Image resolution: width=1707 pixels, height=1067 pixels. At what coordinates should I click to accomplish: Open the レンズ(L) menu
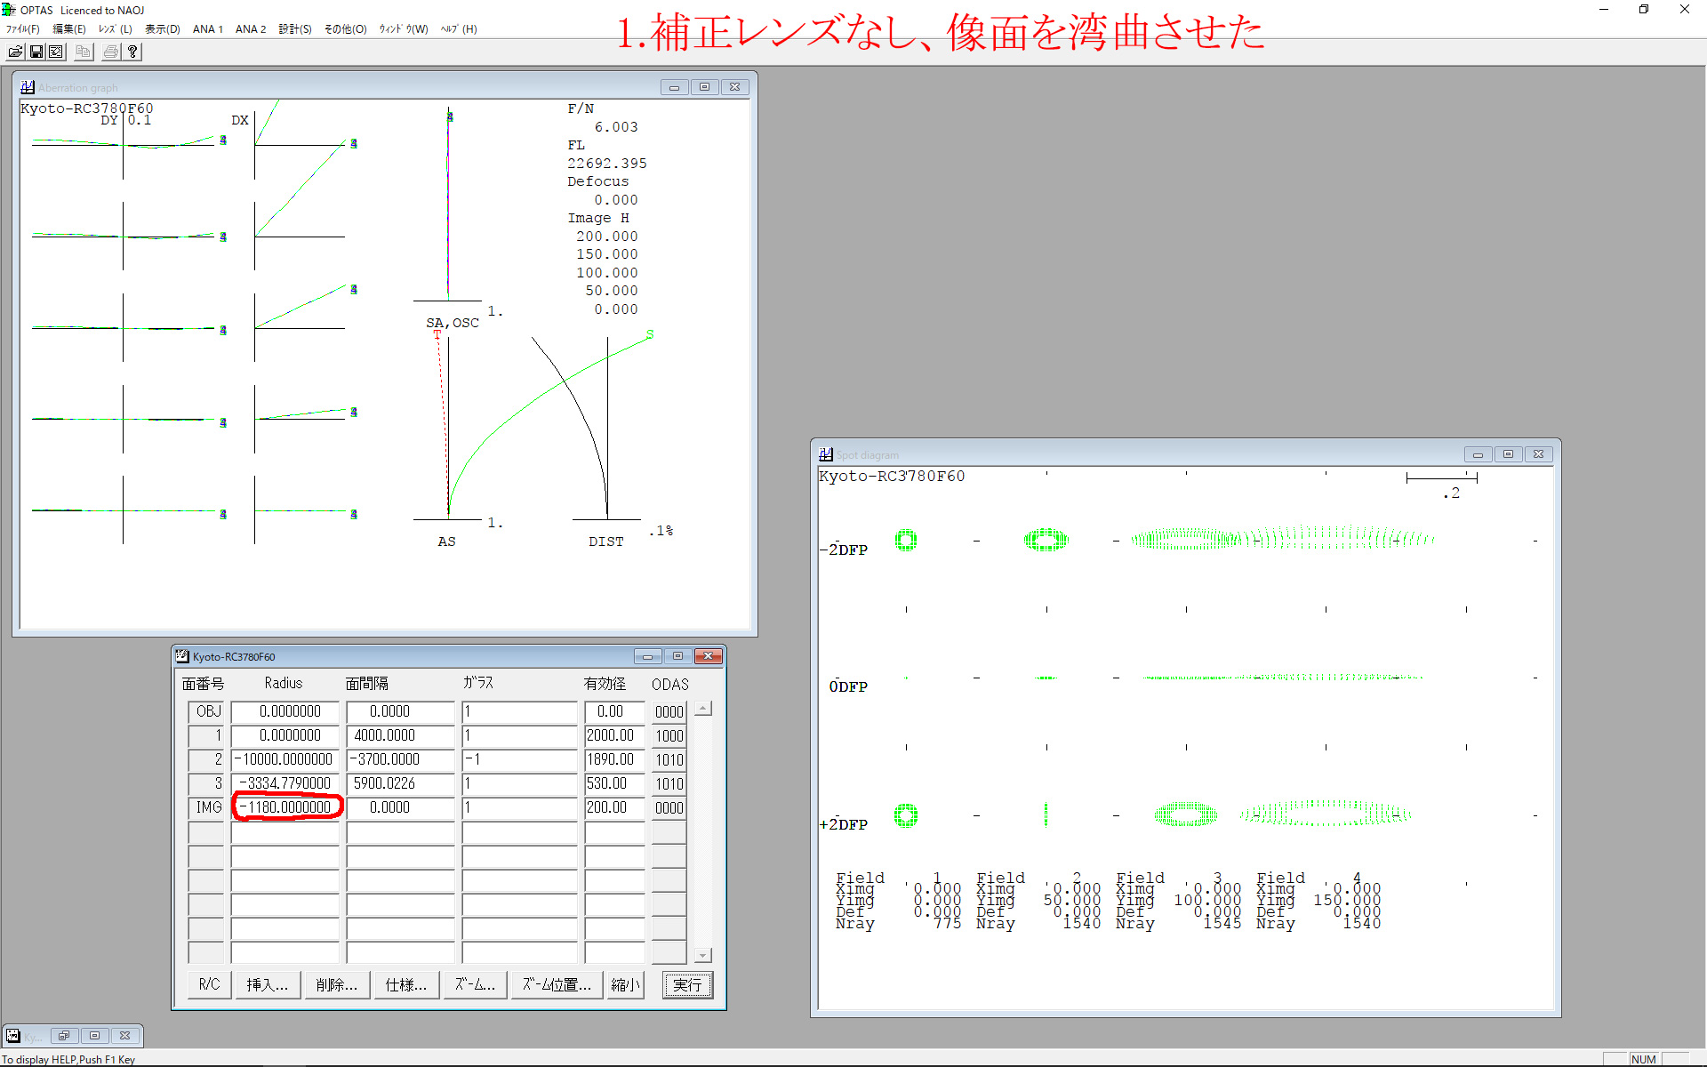116,29
